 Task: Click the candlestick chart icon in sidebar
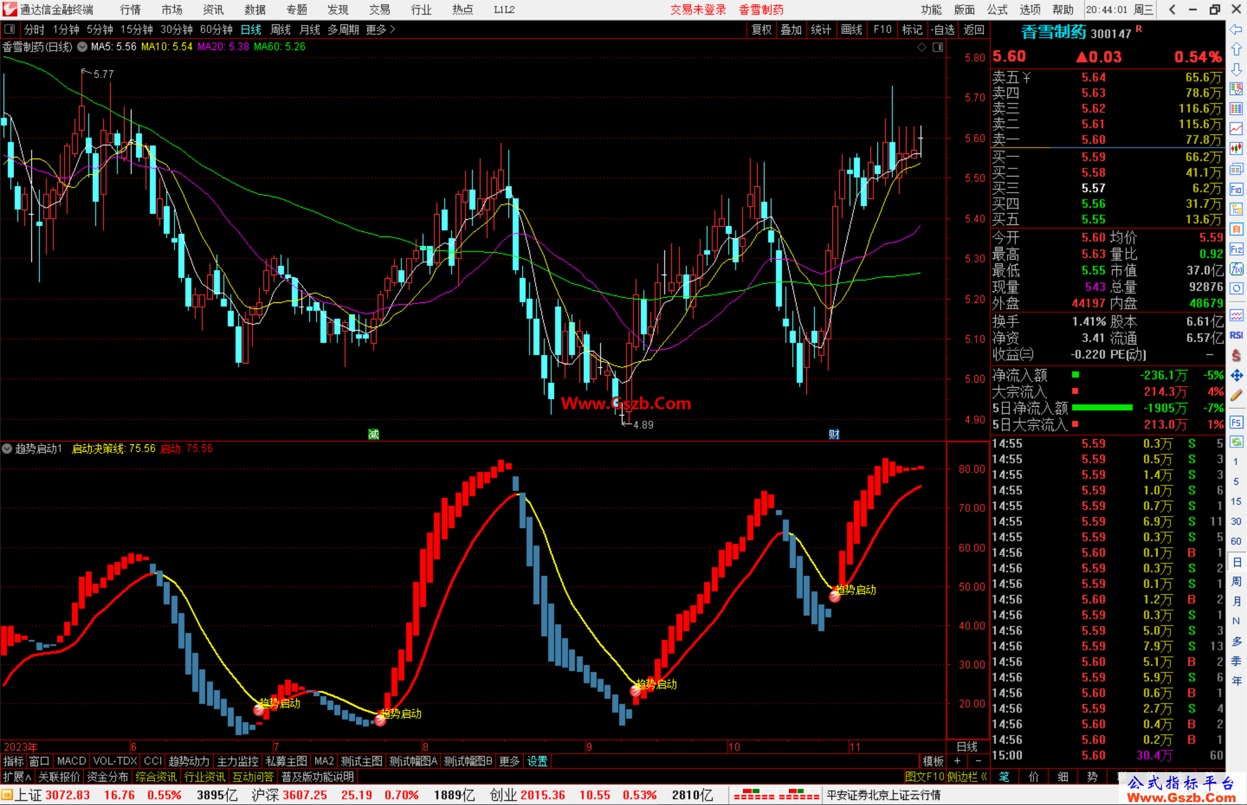(1236, 149)
